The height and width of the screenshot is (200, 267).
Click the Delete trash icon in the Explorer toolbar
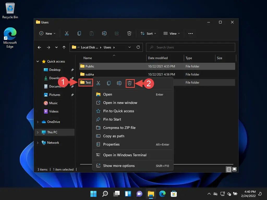[x=129, y=34]
